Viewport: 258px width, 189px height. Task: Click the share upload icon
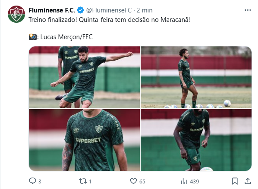click(248, 181)
